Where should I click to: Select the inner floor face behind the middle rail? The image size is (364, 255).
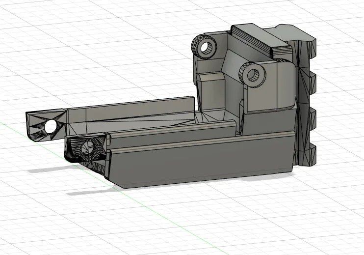click(x=162, y=120)
